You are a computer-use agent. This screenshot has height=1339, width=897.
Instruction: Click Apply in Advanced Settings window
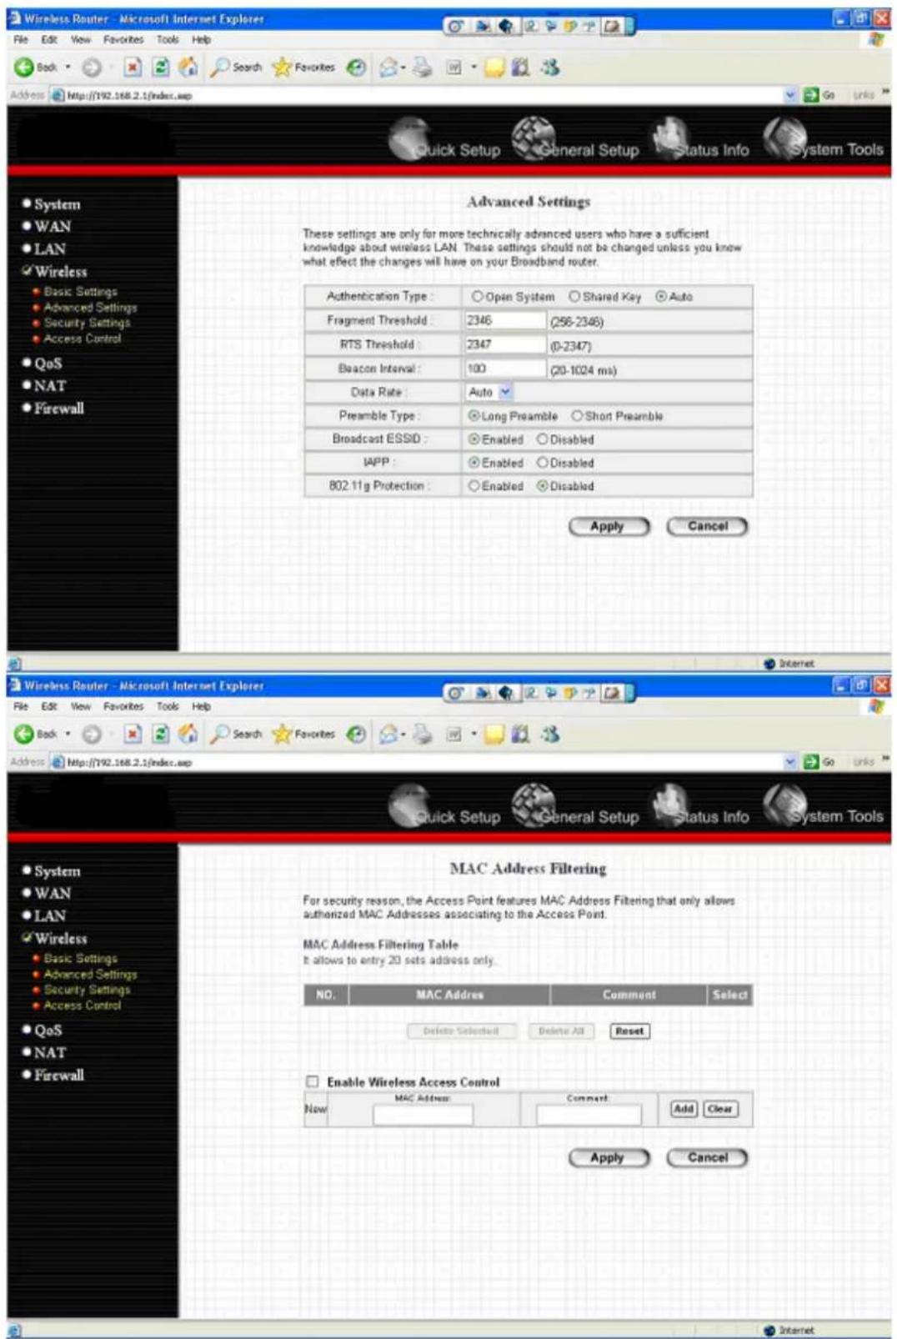[609, 527]
